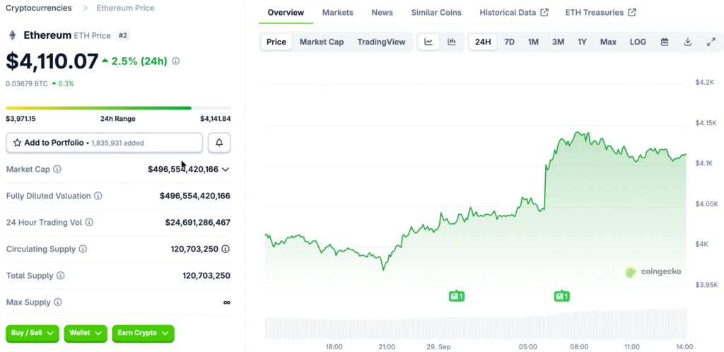Go to Cryptocurrencies breadcrumb link
This screenshot has height=352, width=724.
click(x=39, y=8)
